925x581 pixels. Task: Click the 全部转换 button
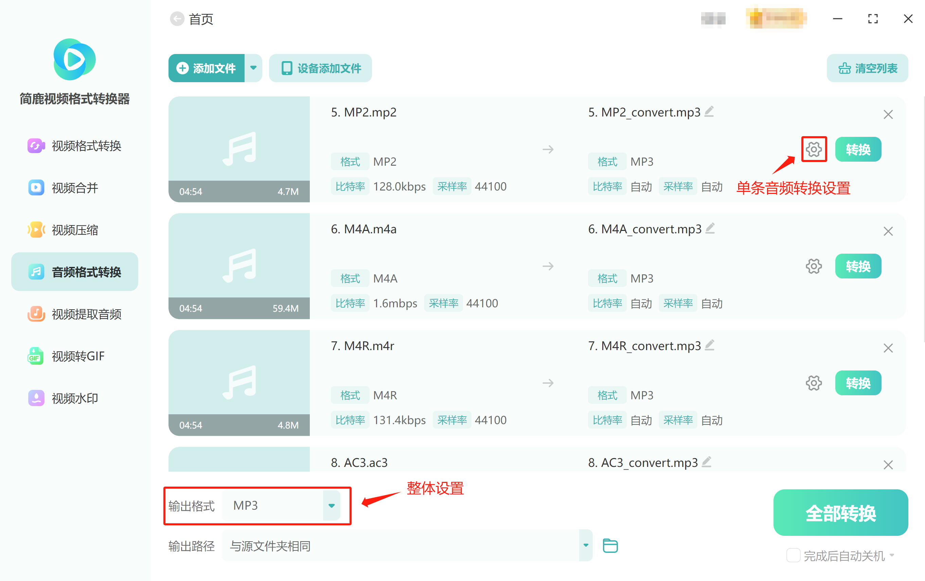840,512
